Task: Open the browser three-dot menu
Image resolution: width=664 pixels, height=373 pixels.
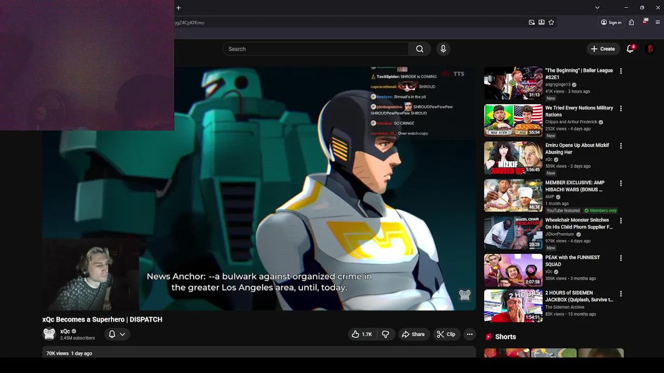Action: (658, 22)
